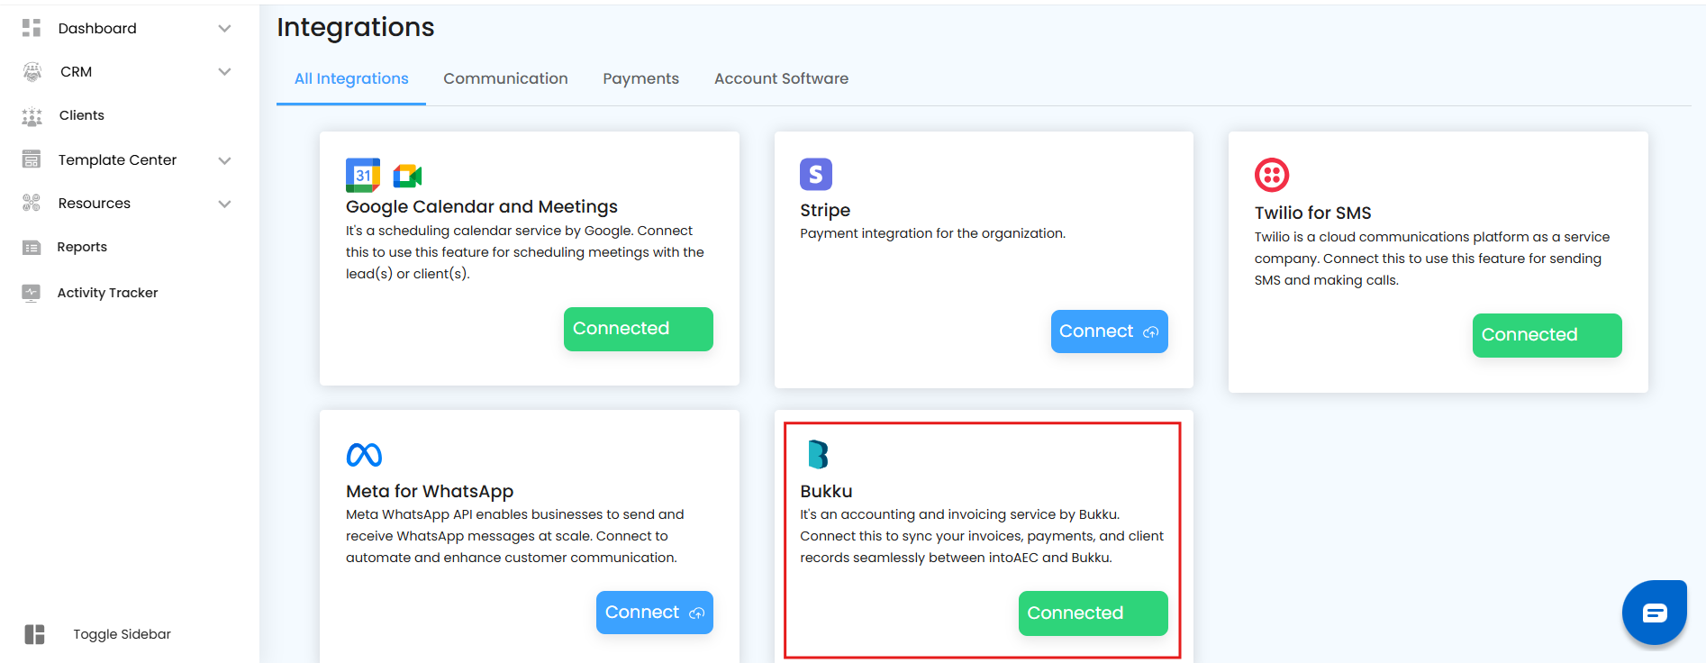Click the CRM sidebar icon
Image resolution: width=1706 pixels, height=663 pixels.
coord(32,72)
